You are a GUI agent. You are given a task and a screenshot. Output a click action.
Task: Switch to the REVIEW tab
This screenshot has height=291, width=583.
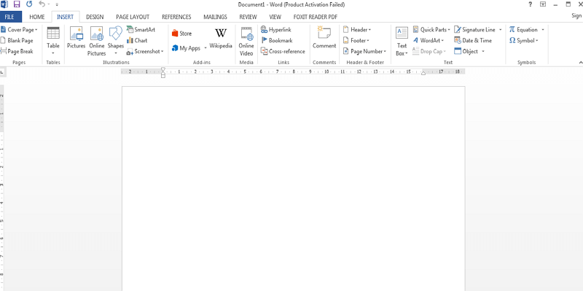click(x=248, y=17)
